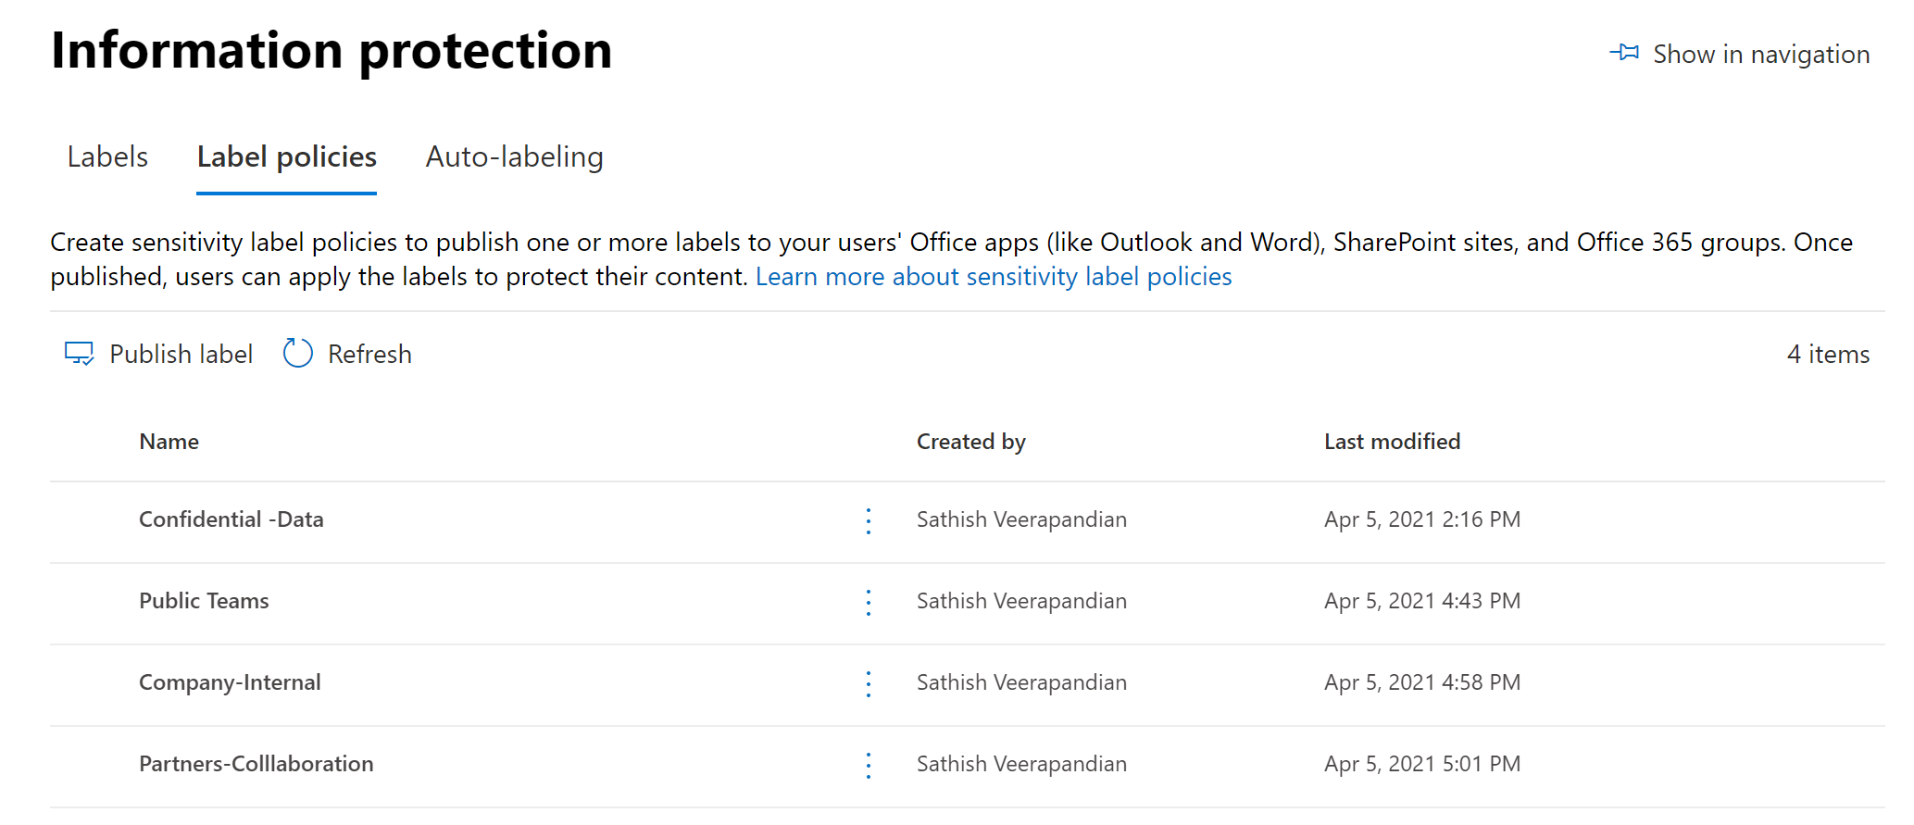1914x825 pixels.
Task: Click the Show in navigation text
Action: click(x=1760, y=55)
